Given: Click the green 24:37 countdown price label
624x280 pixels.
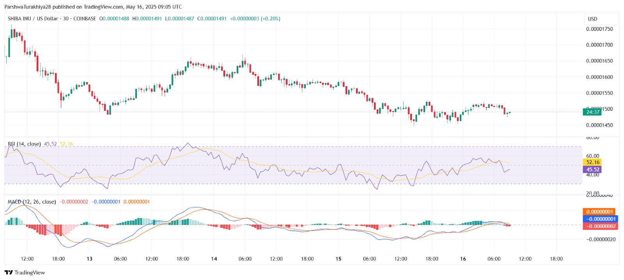Looking at the screenshot, I should 592,112.
